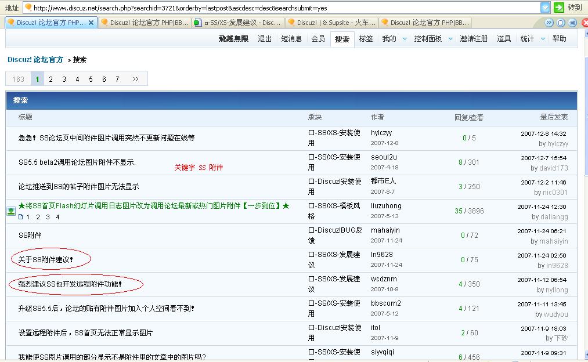The image size is (588, 362).
Task: Open thread 升级SS5.5后，论坛的贴有附件图片
Action: 106,309
